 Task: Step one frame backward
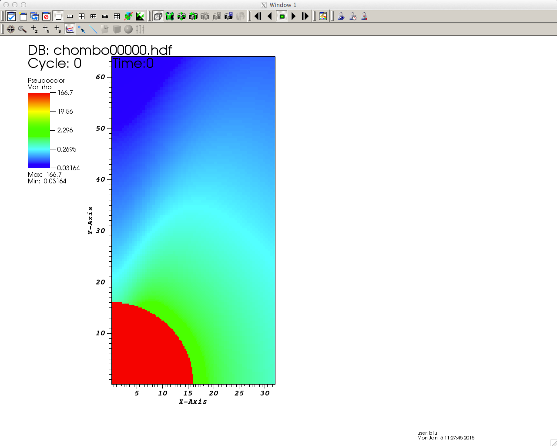click(x=258, y=17)
